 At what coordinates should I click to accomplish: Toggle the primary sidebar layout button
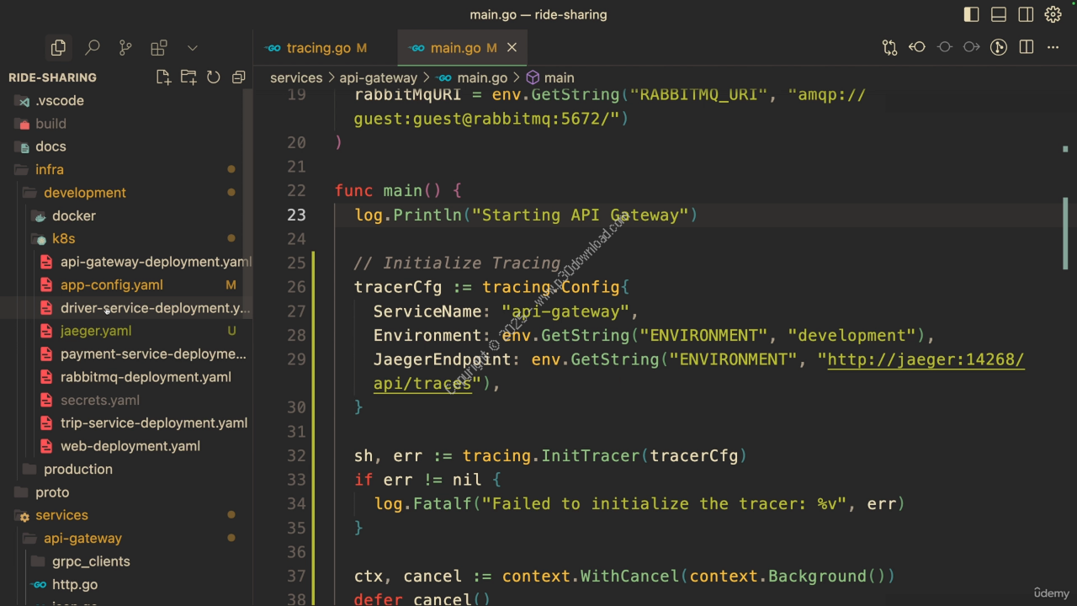coord(971,14)
